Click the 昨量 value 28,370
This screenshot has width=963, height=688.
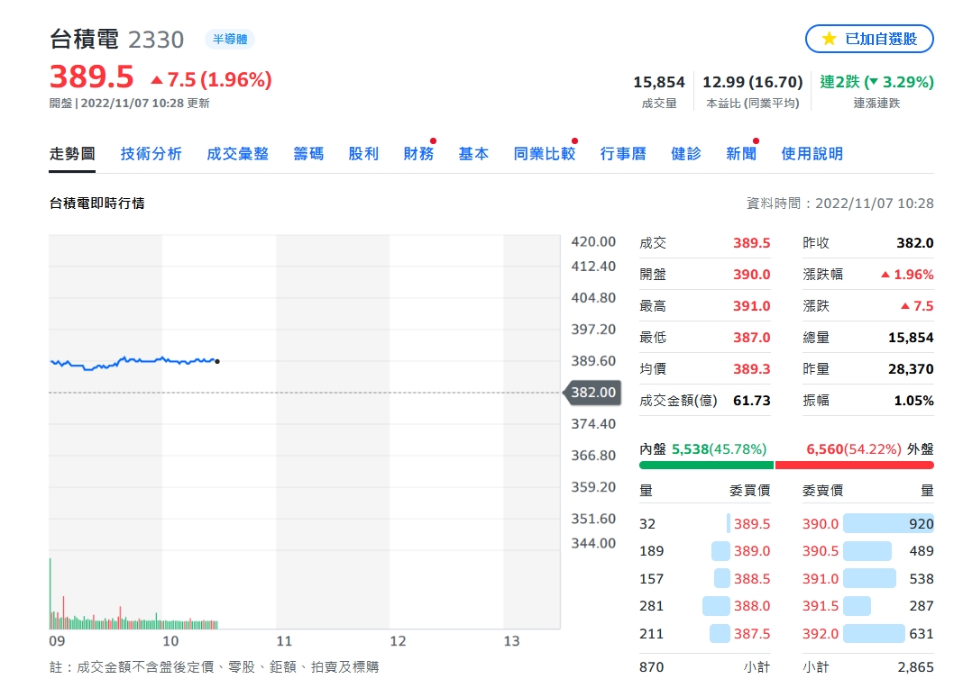(911, 369)
